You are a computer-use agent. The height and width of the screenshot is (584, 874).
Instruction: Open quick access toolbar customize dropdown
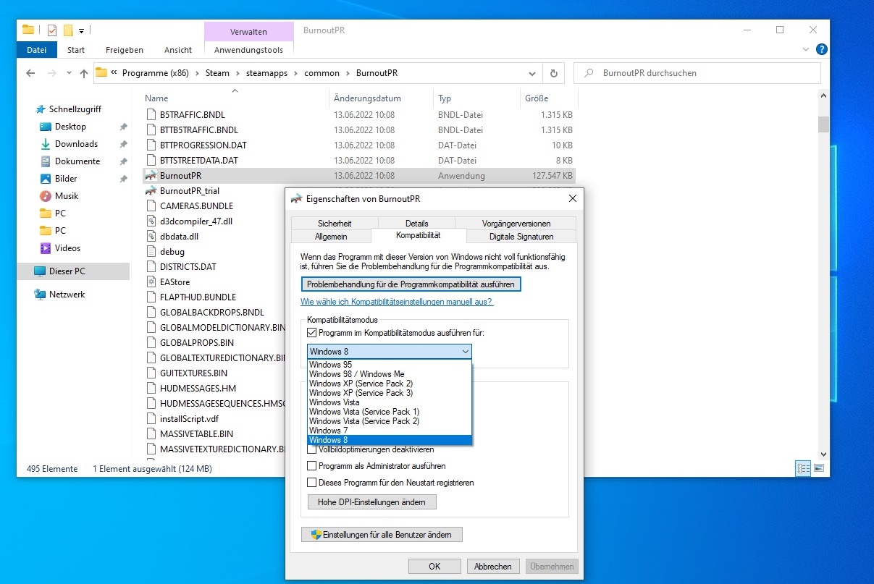click(81, 30)
